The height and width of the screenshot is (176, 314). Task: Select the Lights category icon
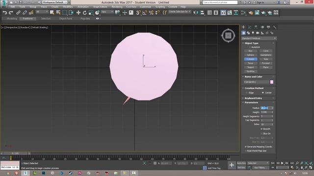coord(253,33)
